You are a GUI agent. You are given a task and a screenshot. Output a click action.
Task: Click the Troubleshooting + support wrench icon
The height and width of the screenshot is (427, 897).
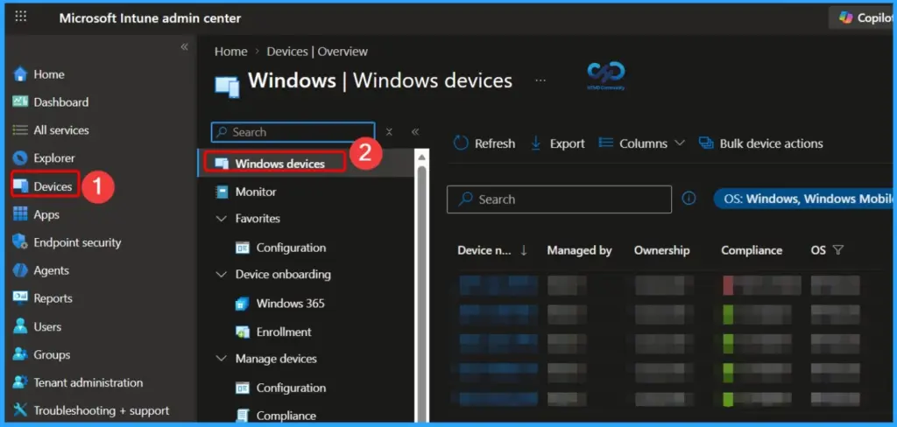(20, 410)
